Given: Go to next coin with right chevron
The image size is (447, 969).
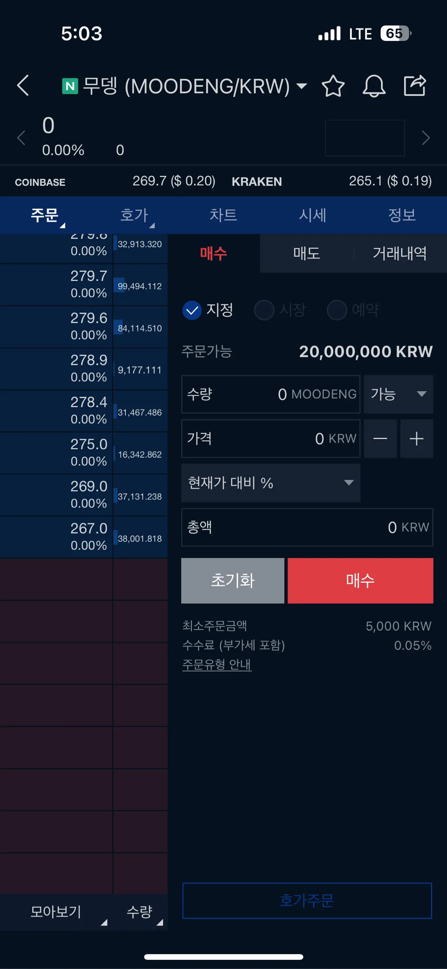Looking at the screenshot, I should pos(426,138).
